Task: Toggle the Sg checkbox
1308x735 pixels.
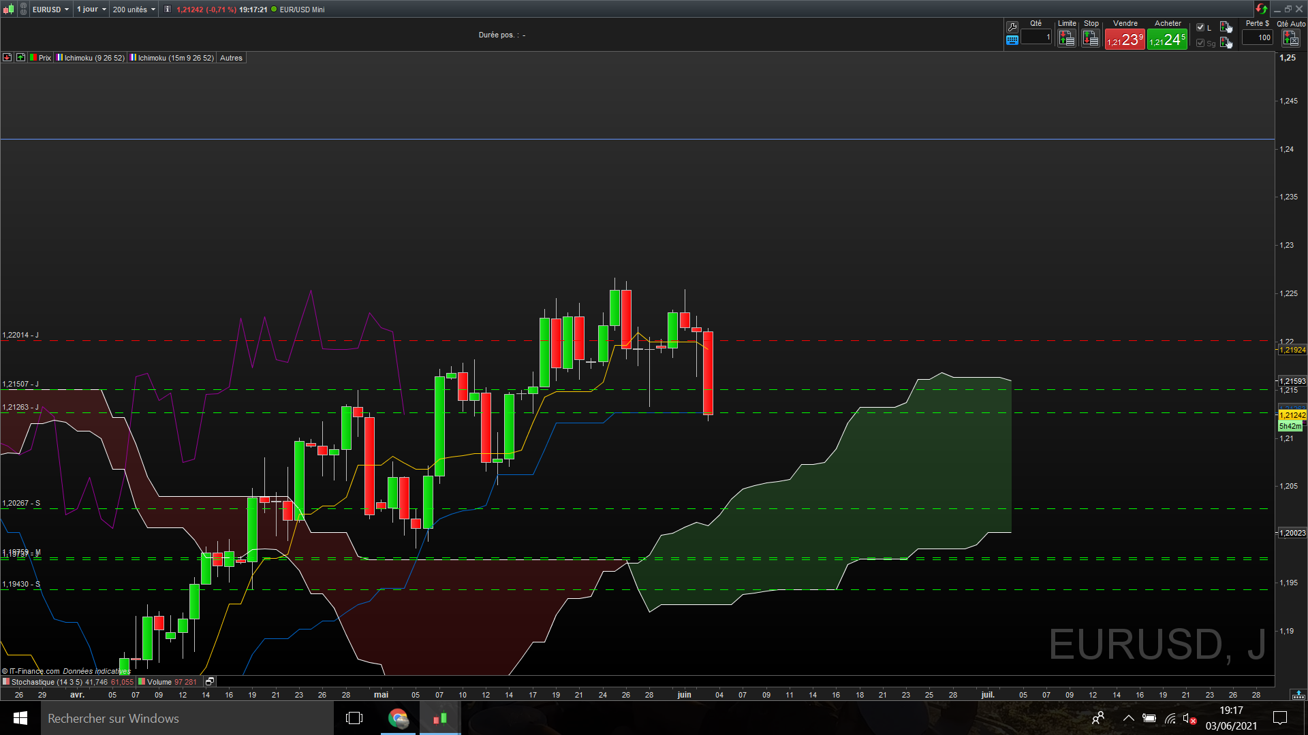Action: tap(1200, 43)
